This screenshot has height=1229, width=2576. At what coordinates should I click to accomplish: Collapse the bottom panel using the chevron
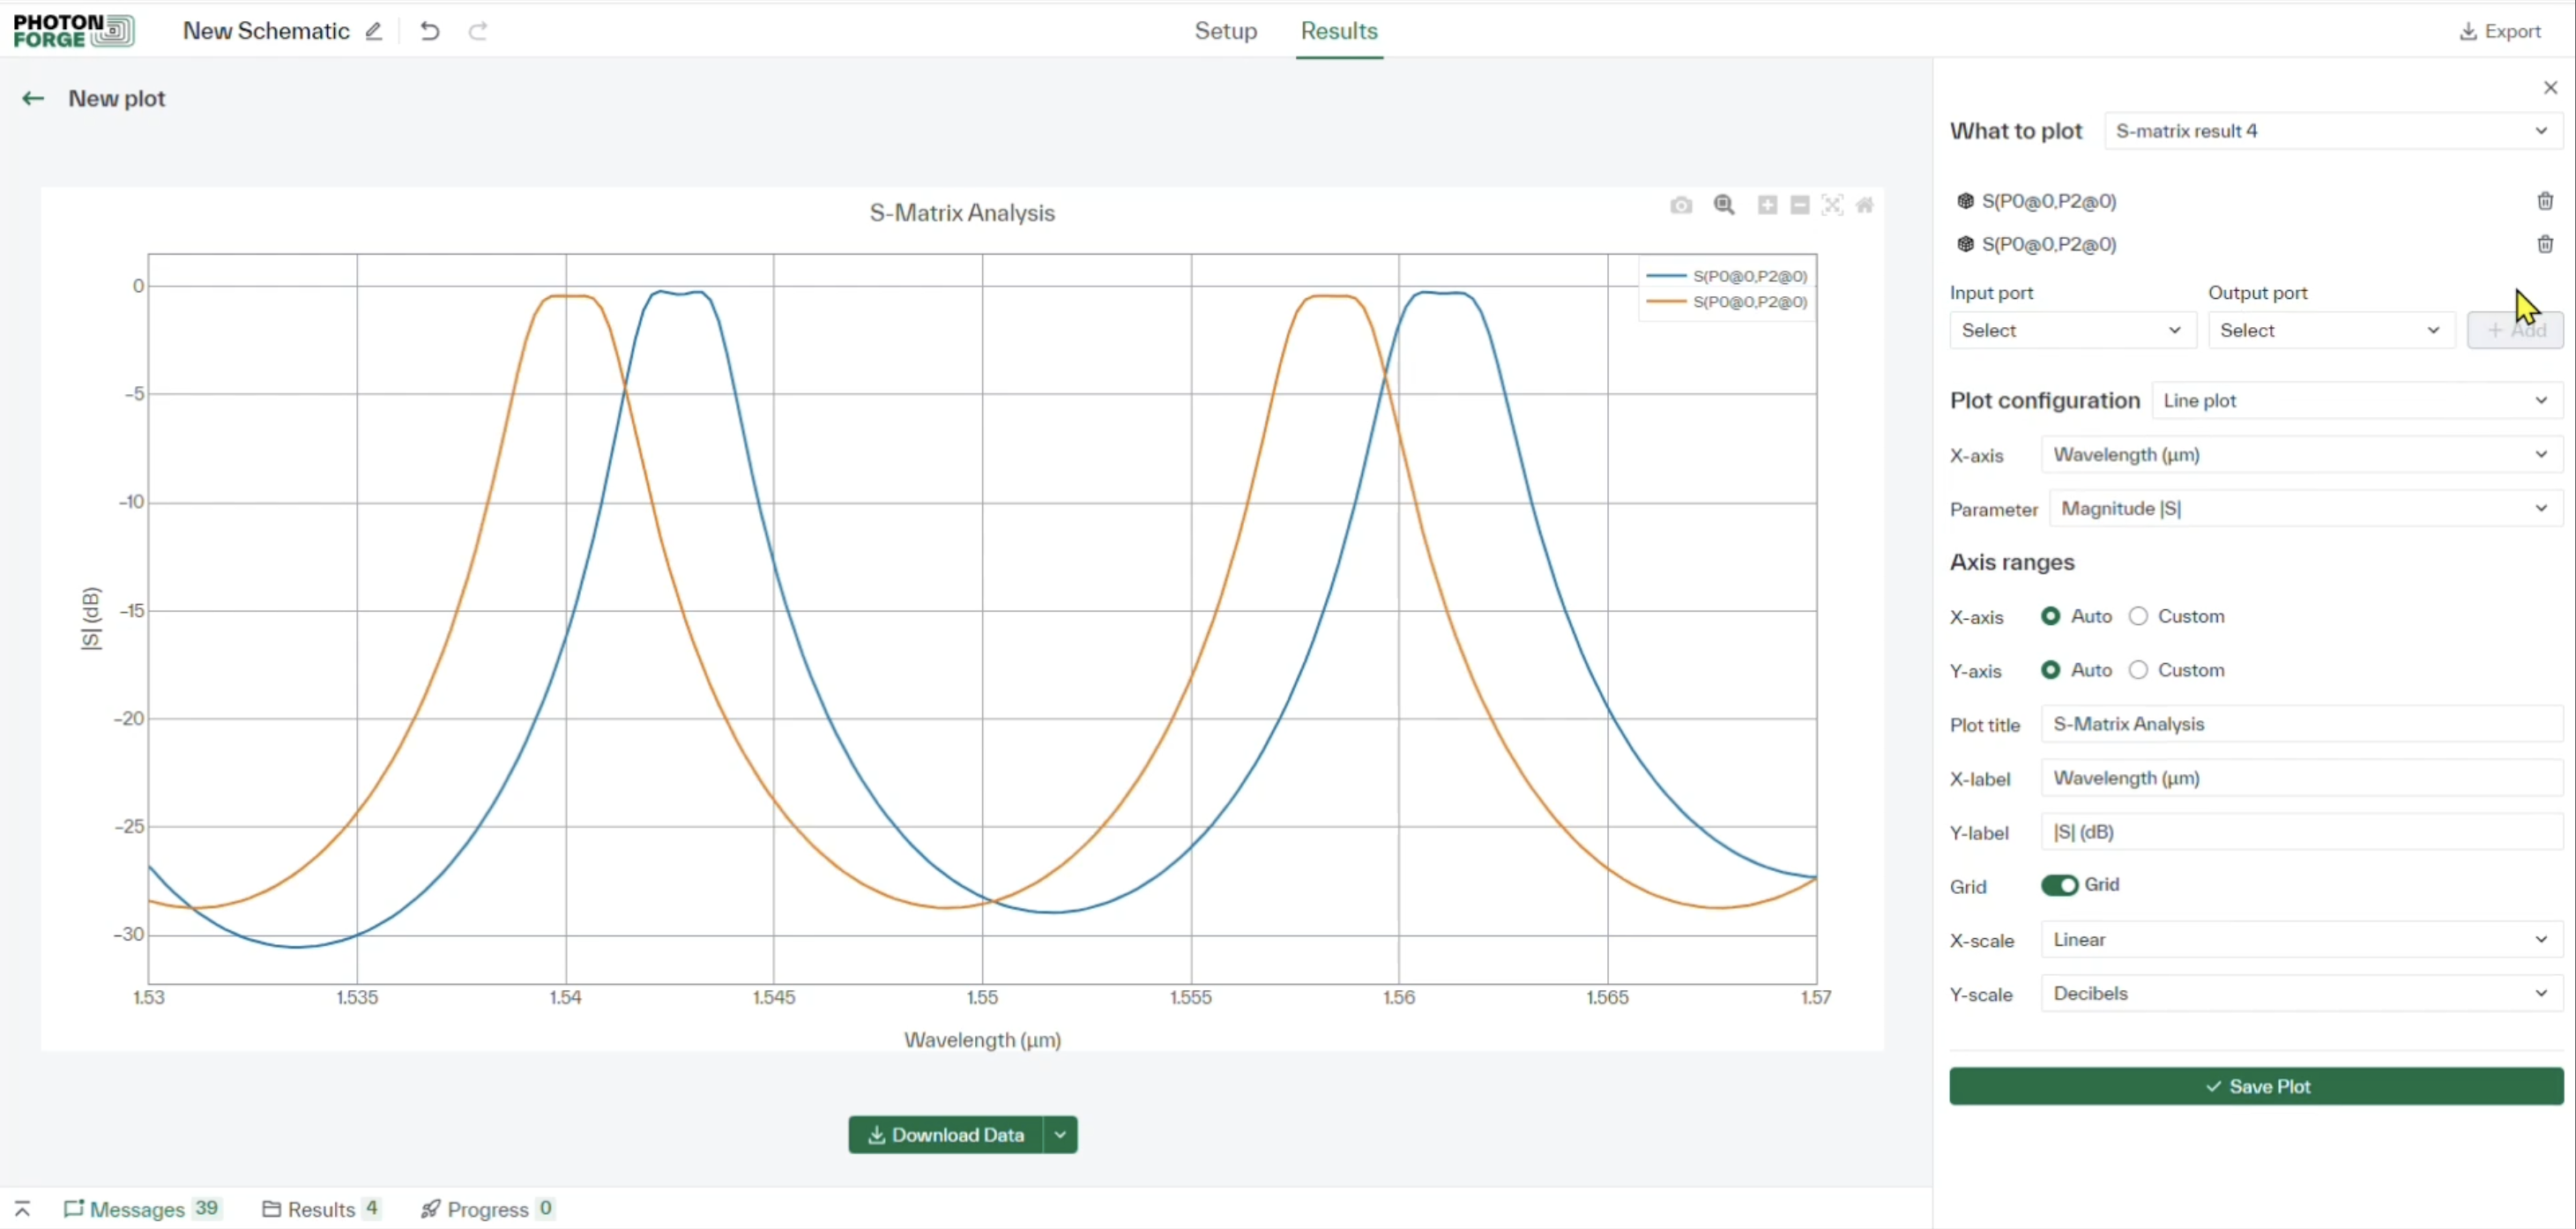coord(22,1208)
